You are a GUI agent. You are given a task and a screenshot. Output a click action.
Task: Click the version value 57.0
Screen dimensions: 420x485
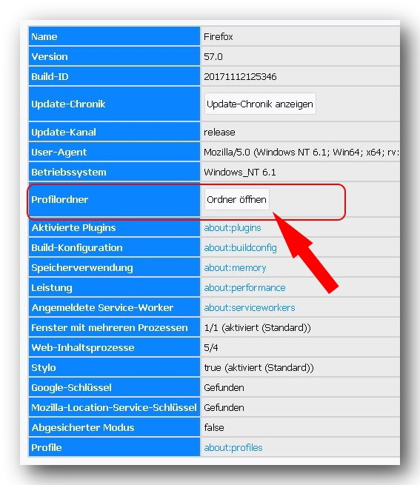pos(213,57)
